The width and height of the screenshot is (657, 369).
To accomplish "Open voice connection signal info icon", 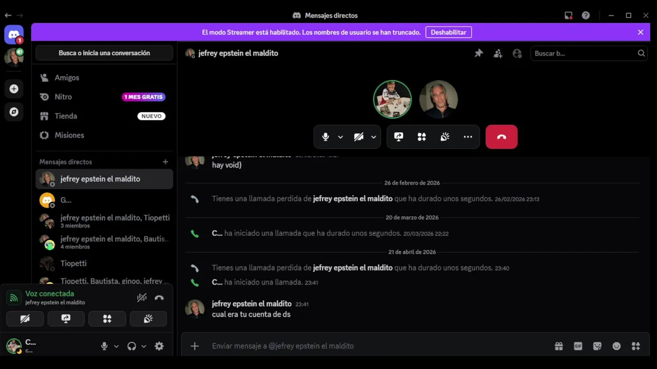I will pos(14,297).
